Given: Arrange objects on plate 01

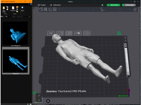Looking at the screenshot, I should (x=69, y=33).
